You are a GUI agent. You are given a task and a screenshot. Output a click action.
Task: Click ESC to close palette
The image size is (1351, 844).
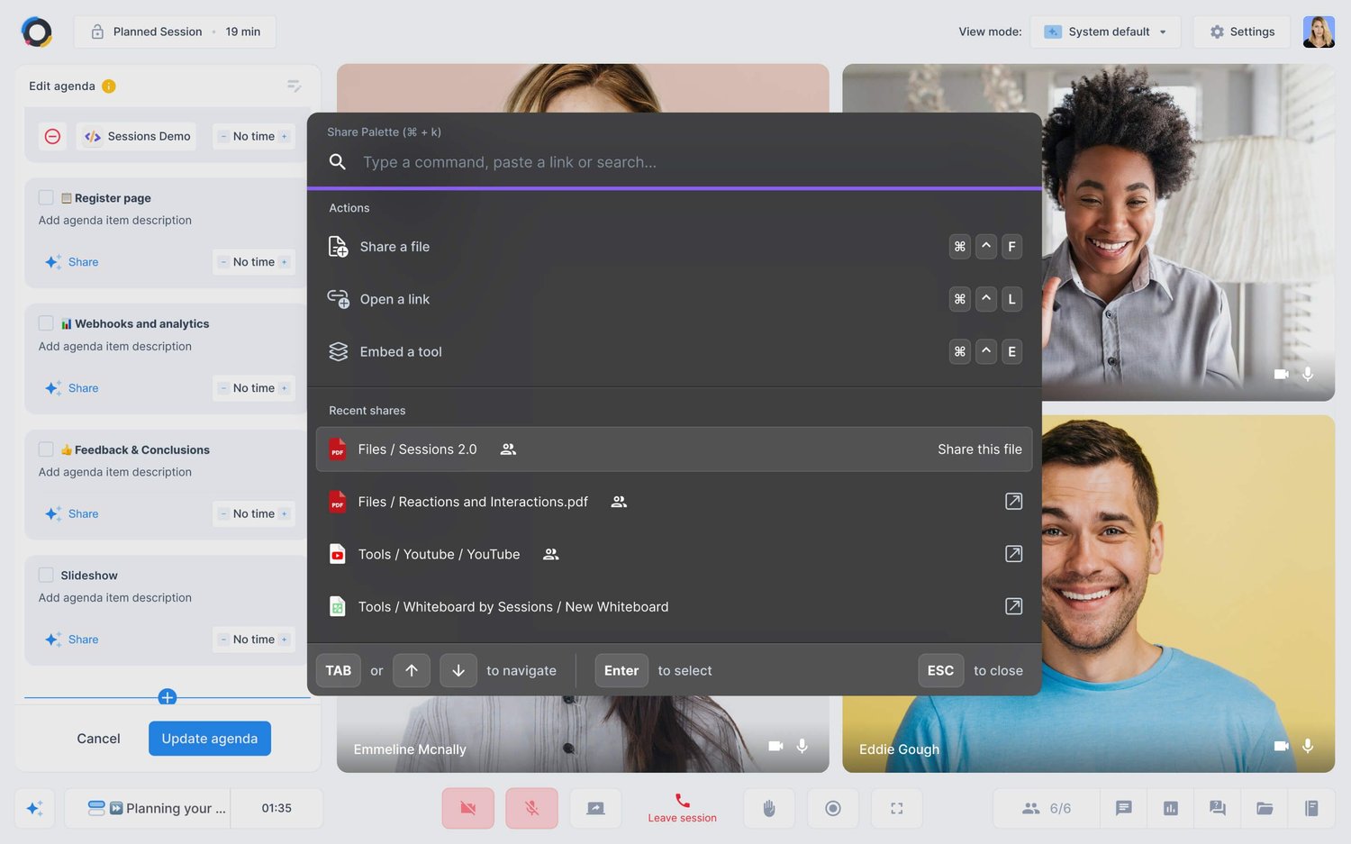coord(940,670)
